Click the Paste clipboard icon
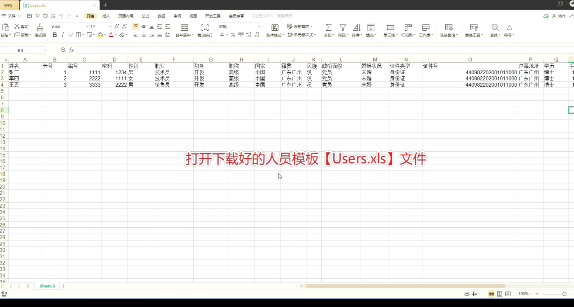 point(6,27)
